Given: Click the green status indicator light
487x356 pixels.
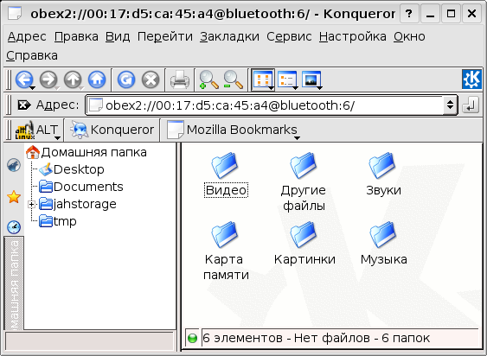Looking at the screenshot, I should [x=193, y=338].
